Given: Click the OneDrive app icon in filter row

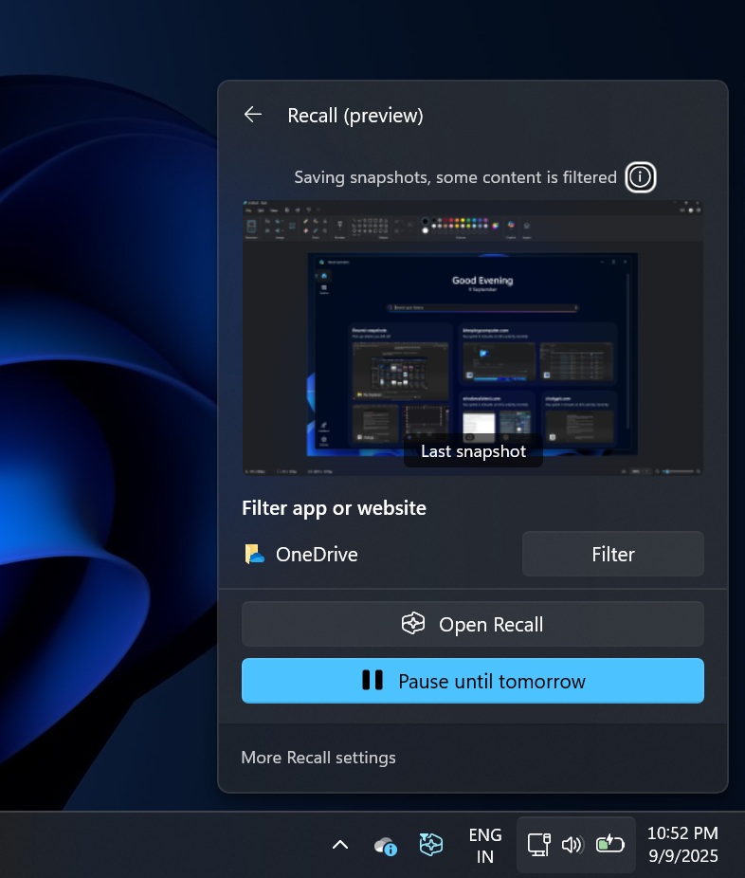Looking at the screenshot, I should point(254,555).
